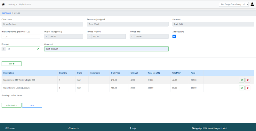Open the Contact Us footer link

pos(73,128)
